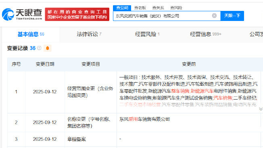
Task: Click the 变更日期 column header
Action: click(x=45, y=64)
